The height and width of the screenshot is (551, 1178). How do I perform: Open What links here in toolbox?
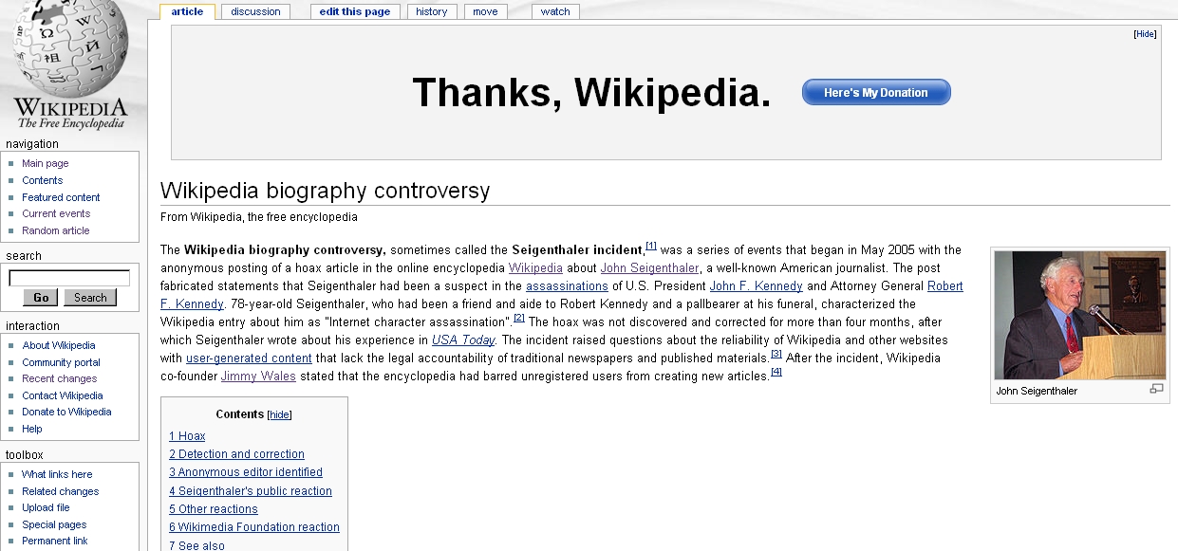(57, 474)
